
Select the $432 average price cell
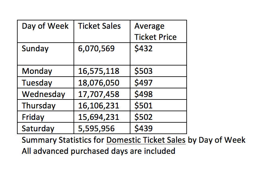click(x=144, y=49)
